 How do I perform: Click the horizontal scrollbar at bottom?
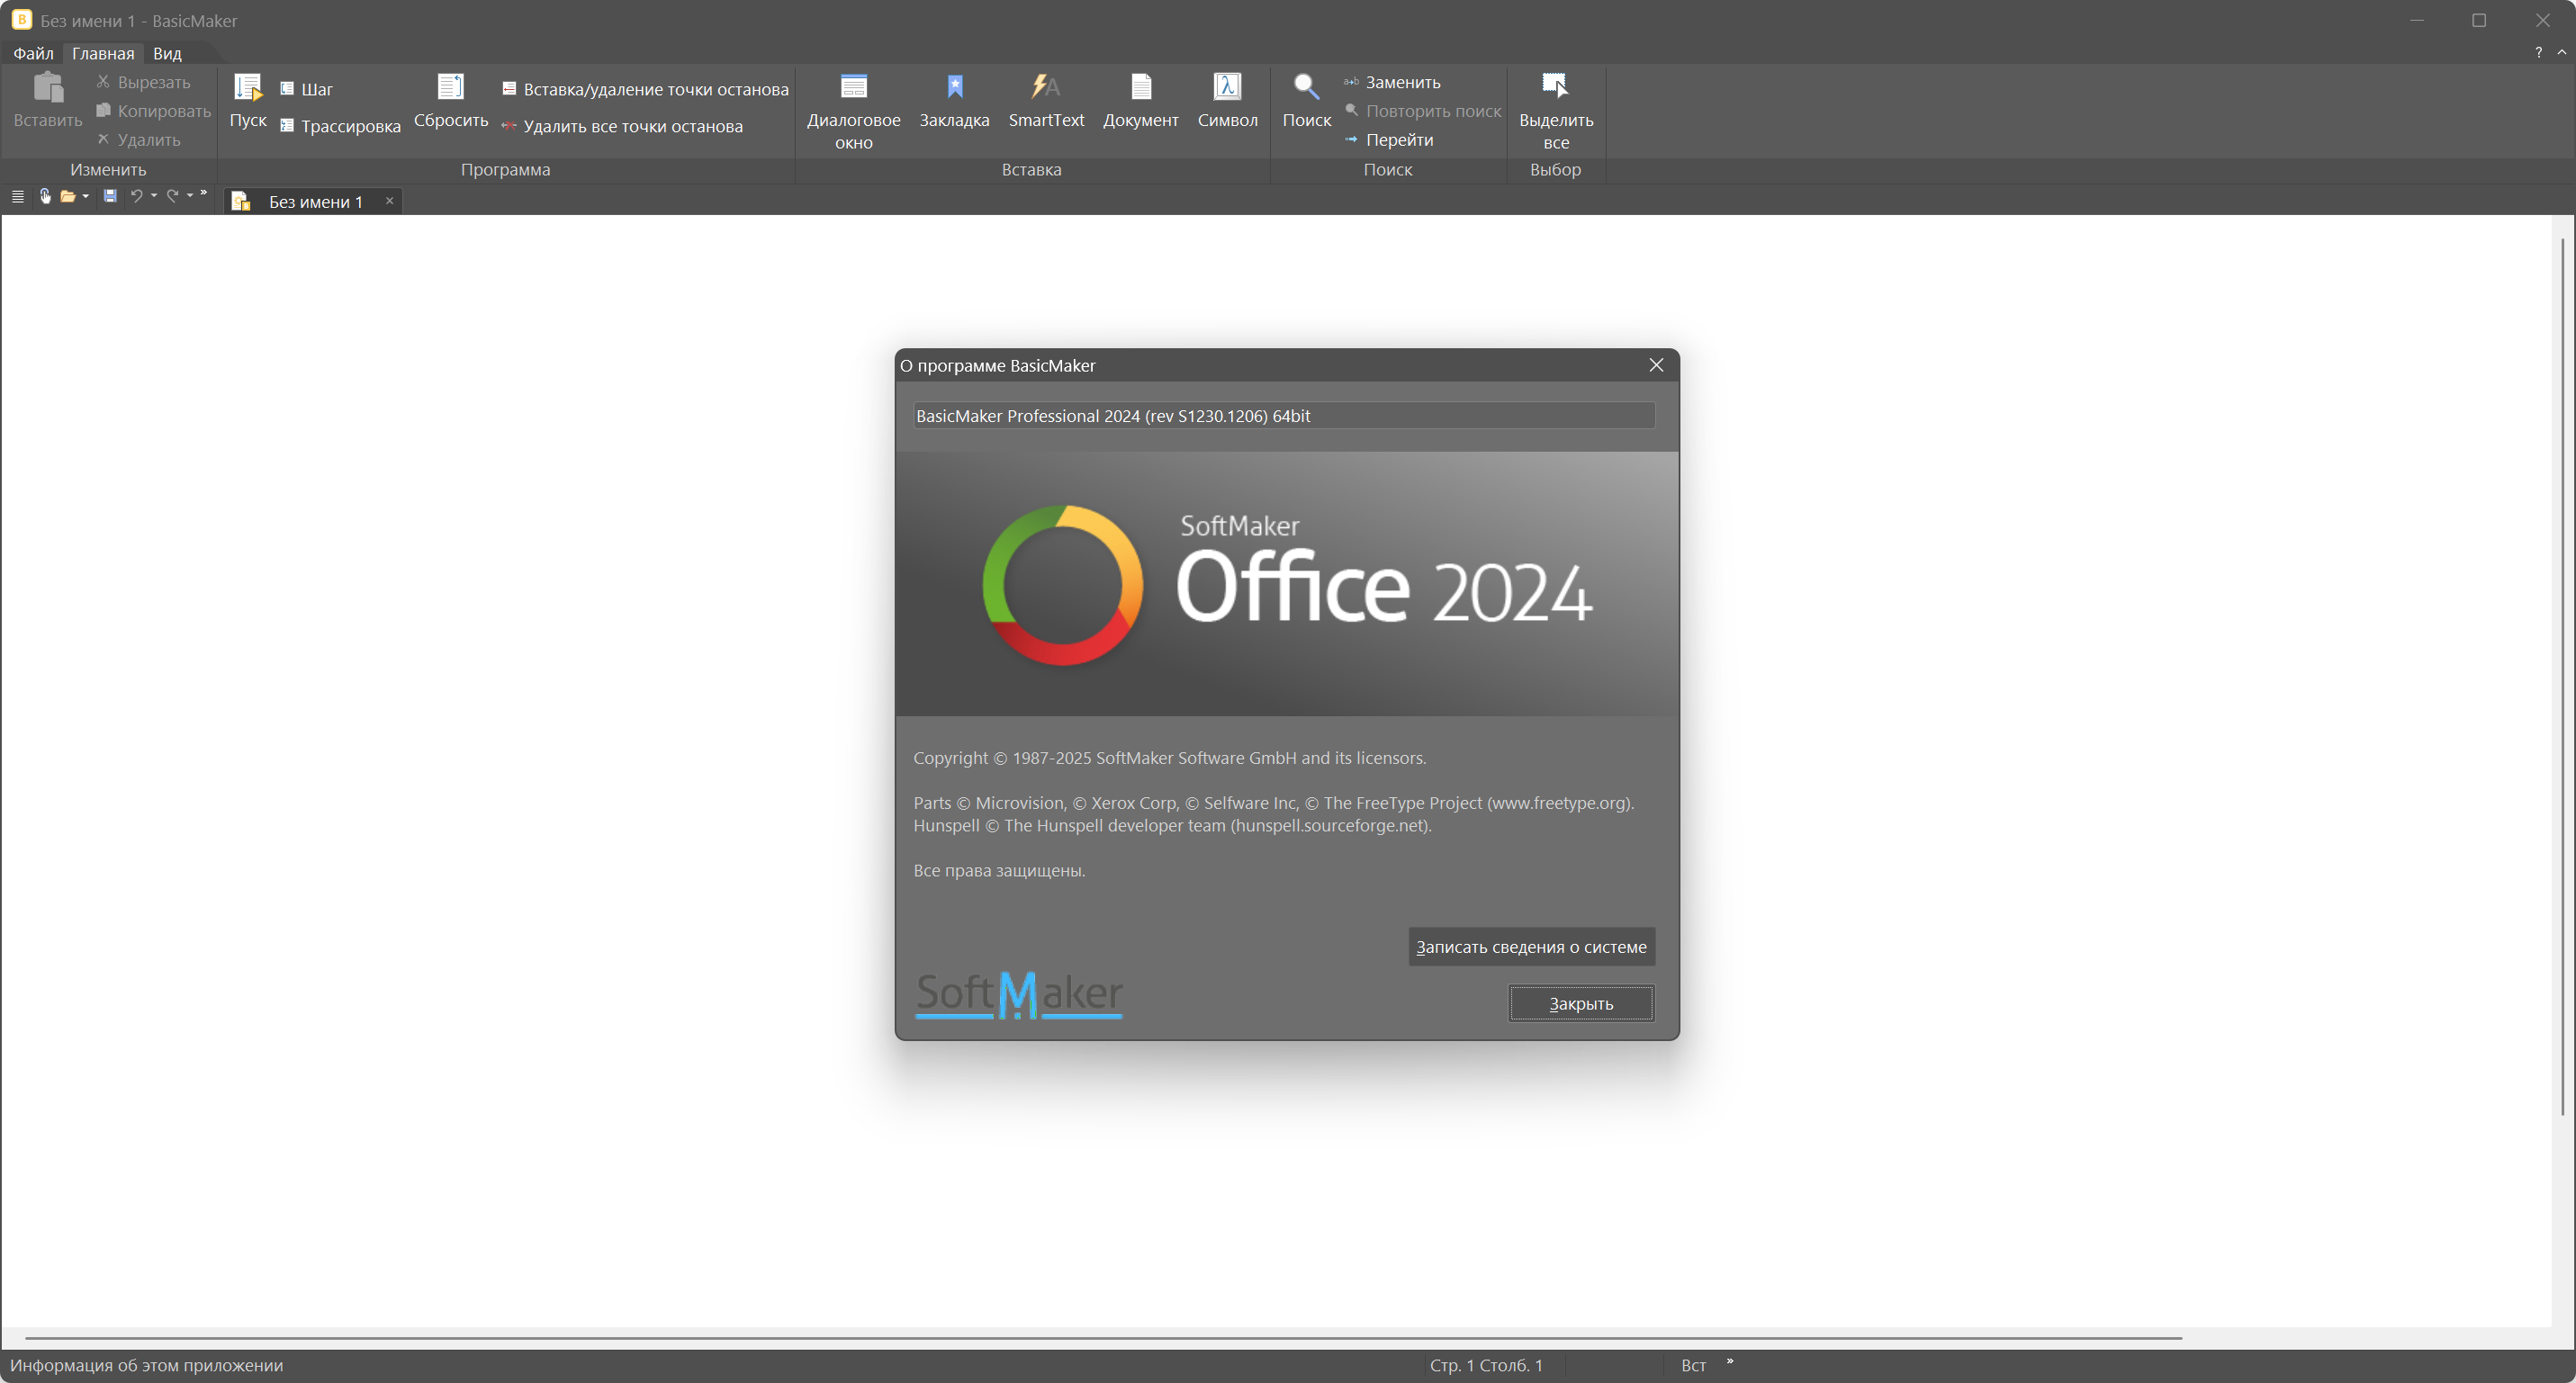1100,1337
